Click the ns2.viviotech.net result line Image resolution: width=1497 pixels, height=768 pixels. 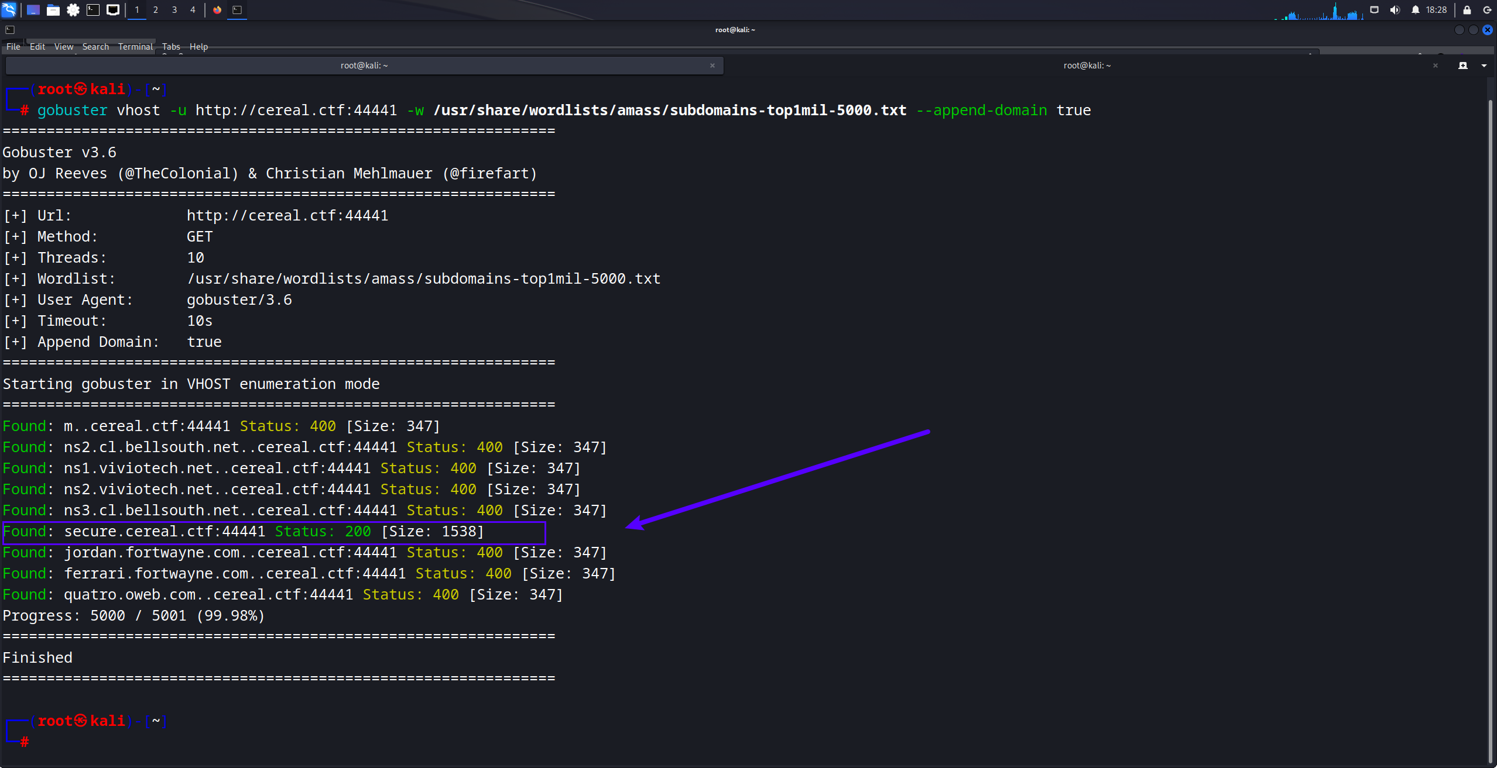292,490
